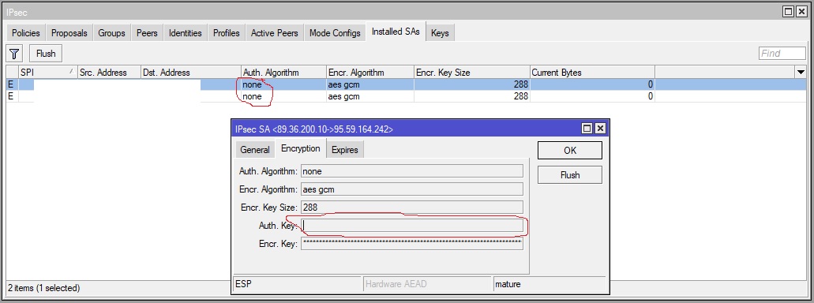
Task: Open the Active Peers tab
Action: click(275, 33)
